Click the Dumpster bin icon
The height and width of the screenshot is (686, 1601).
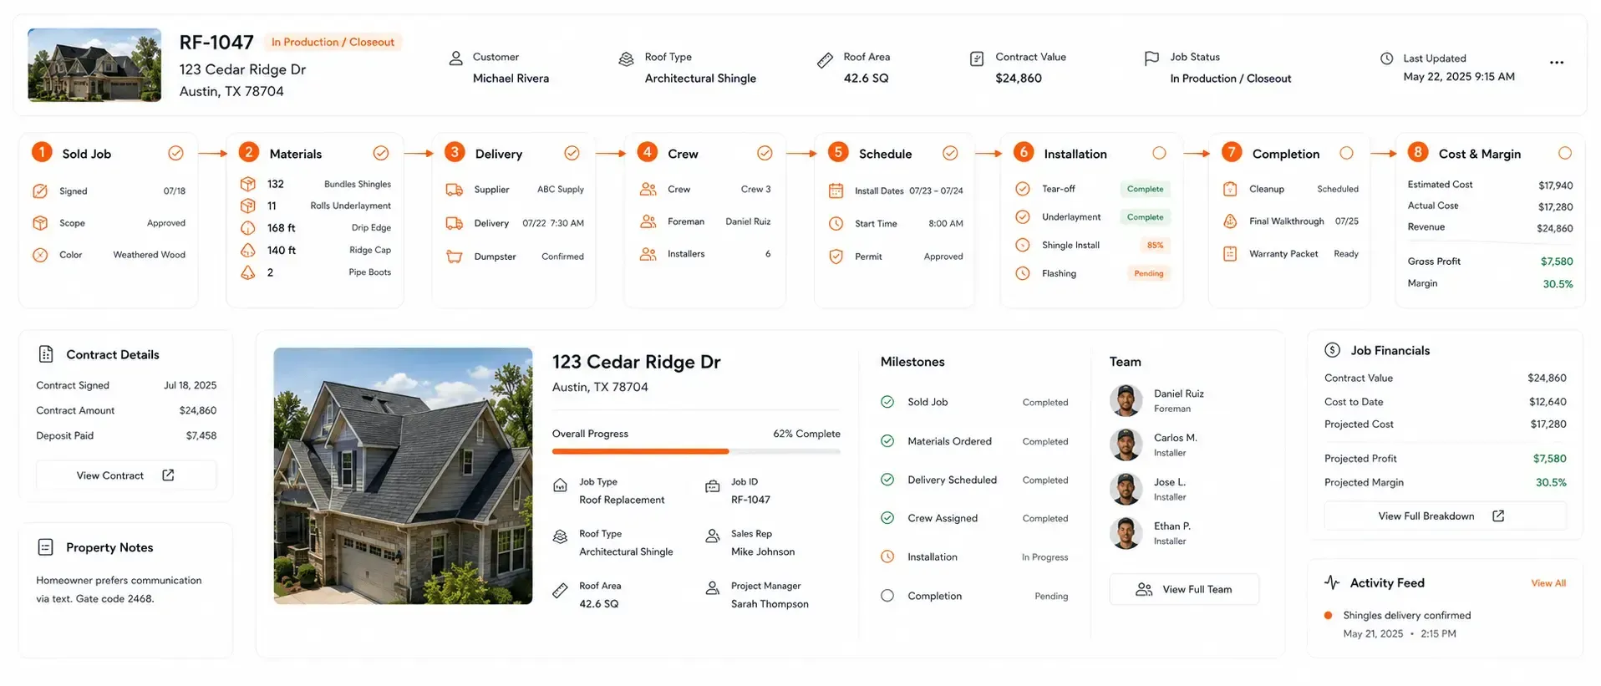point(454,257)
